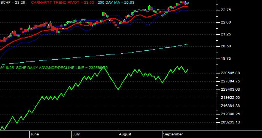Click the SCHF = 23.29 price label
262x138 pixels.
(13, 3)
